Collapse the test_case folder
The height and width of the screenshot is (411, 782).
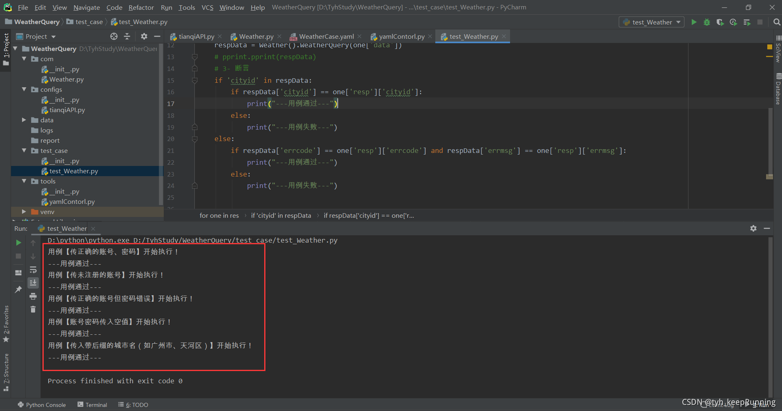(x=24, y=150)
